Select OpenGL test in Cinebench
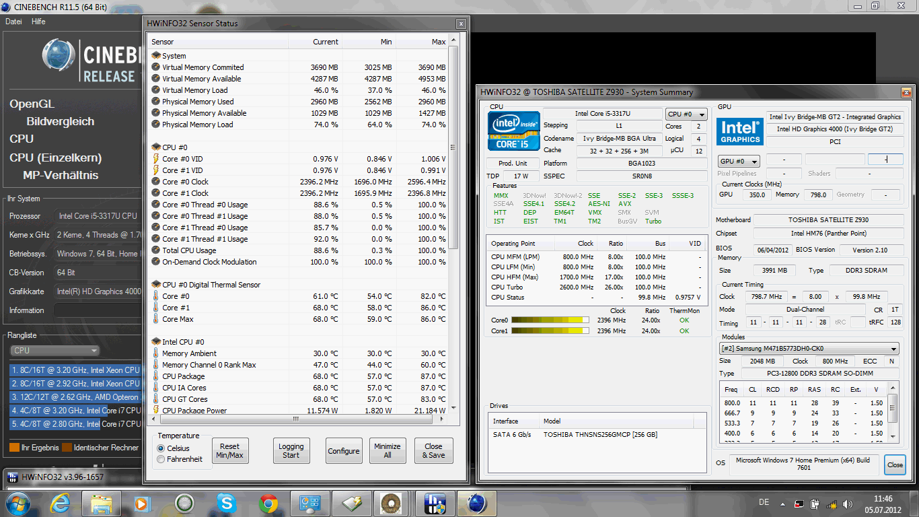919x517 pixels. (32, 104)
